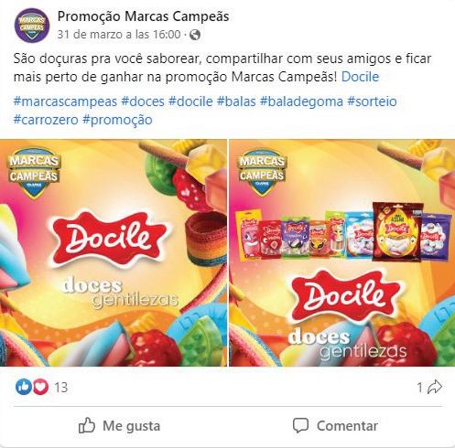Viewport: 455px width, 448px height.
Task: Click the blue like reaction icon
Action: pos(24,387)
